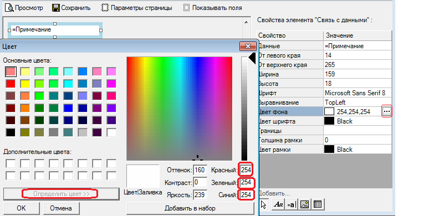The image size is (439, 216).
Task: Click the Цвет рамки black swatch
Action: (x=329, y=150)
